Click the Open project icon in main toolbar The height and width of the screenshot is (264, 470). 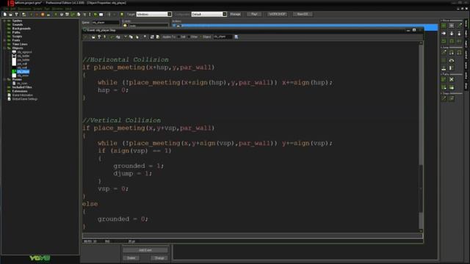click(x=10, y=15)
